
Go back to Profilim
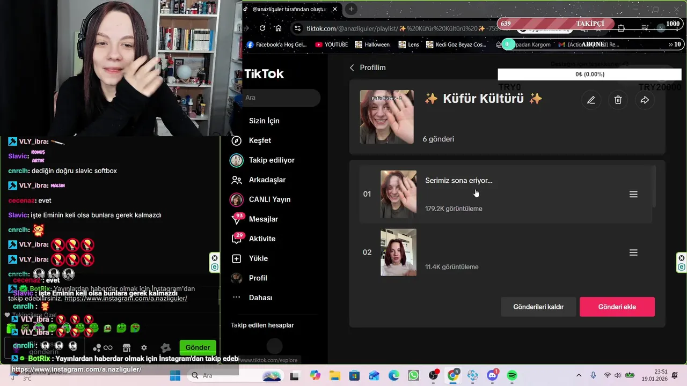click(368, 68)
